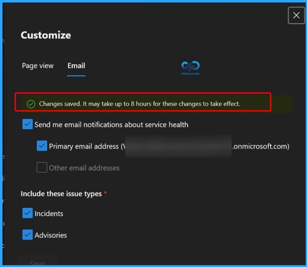Toggle the Primary email address checkbox
The height and width of the screenshot is (267, 307).
(42, 146)
